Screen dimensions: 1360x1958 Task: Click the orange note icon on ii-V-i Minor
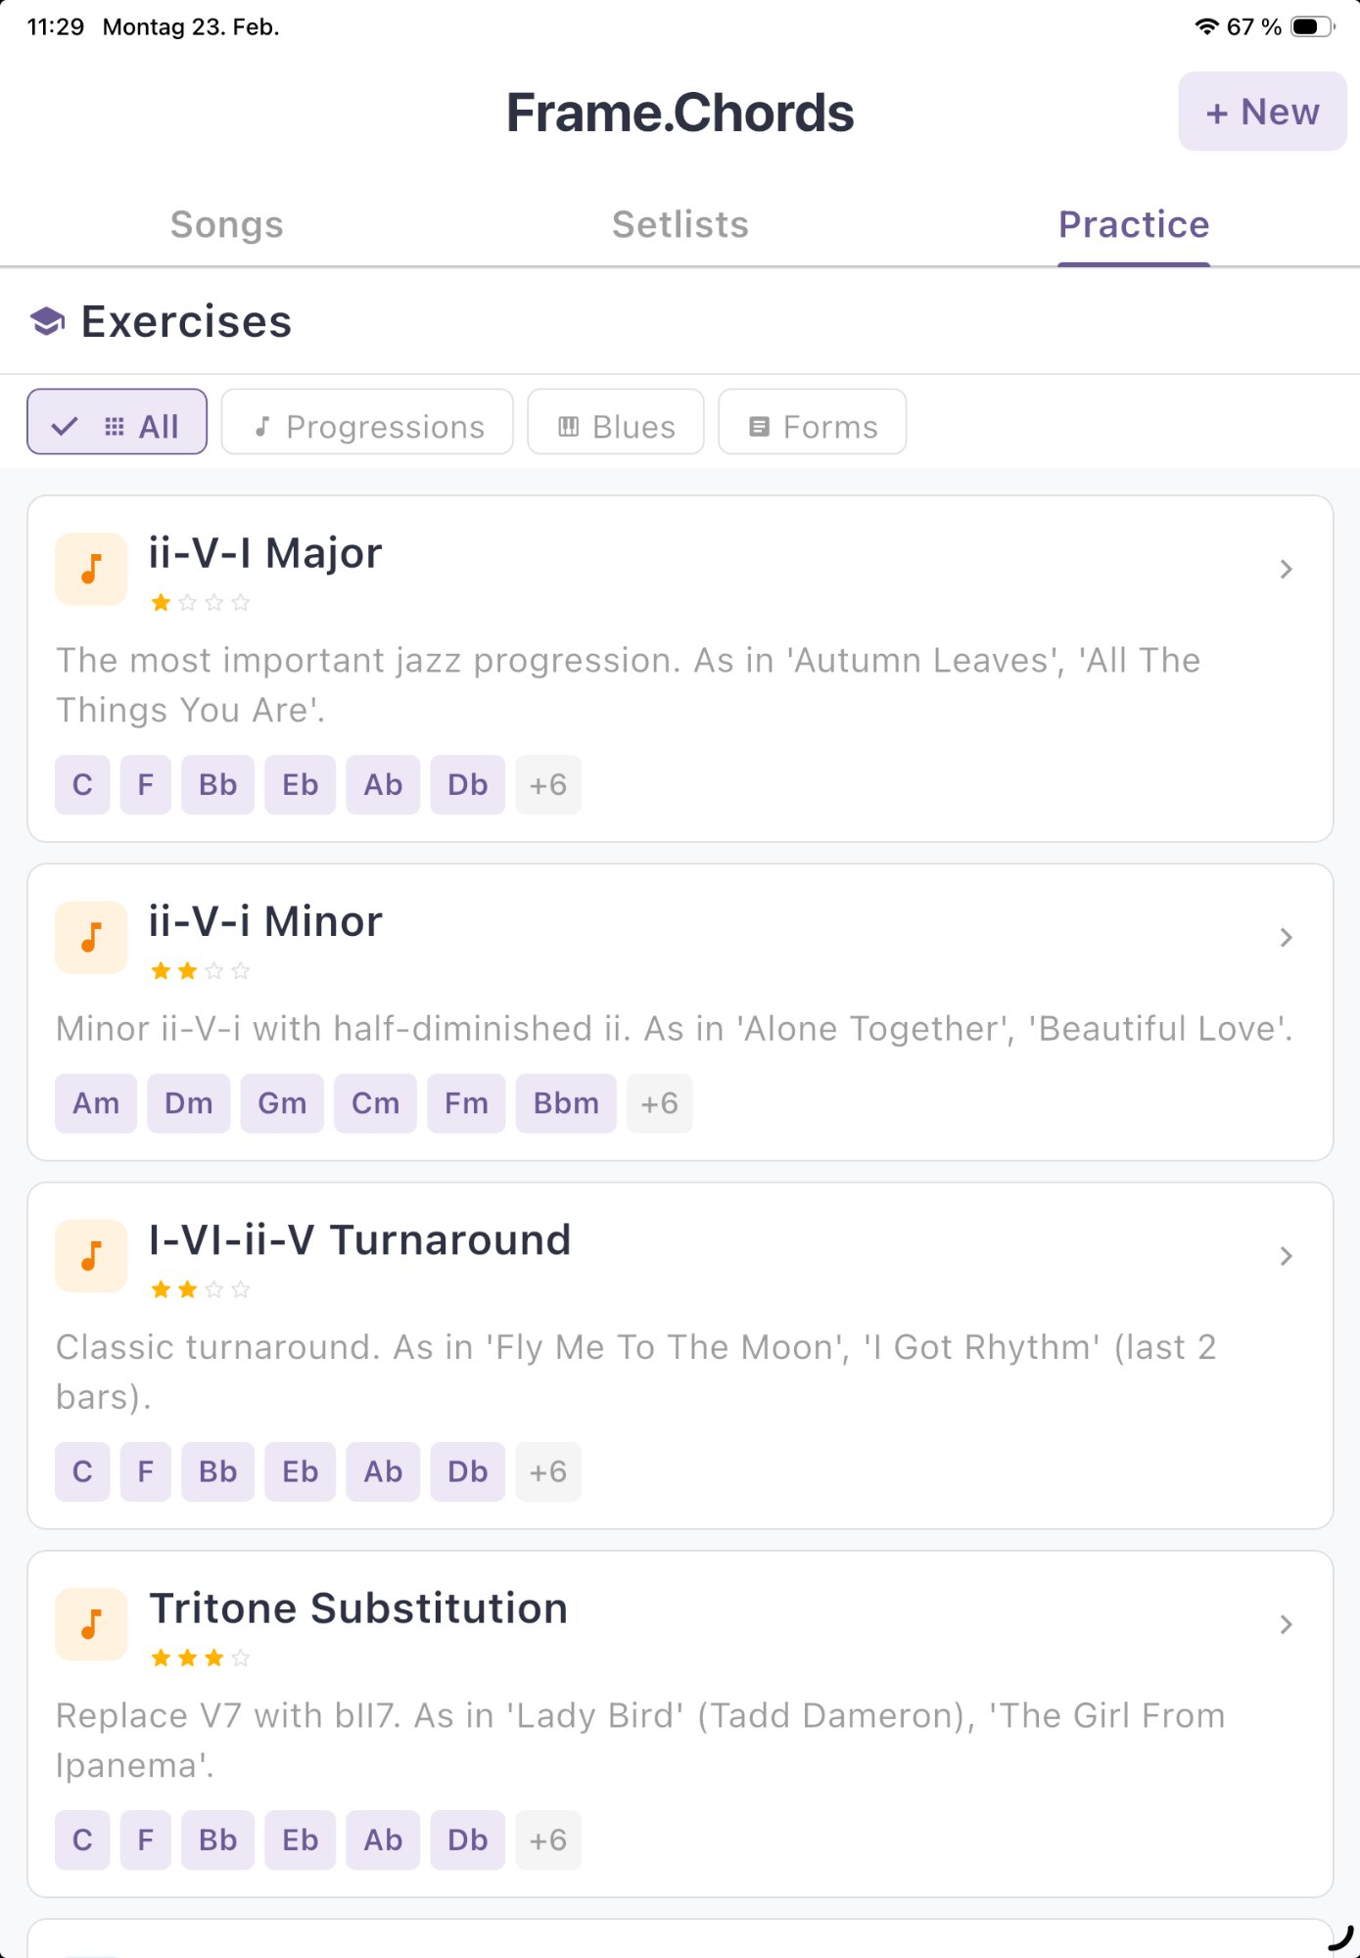(x=90, y=937)
